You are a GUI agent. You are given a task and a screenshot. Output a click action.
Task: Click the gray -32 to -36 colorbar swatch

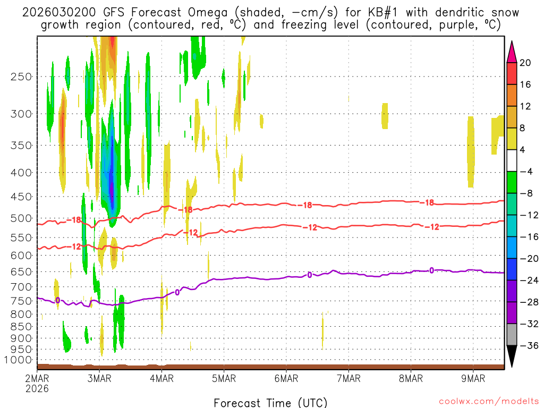tap(512, 335)
